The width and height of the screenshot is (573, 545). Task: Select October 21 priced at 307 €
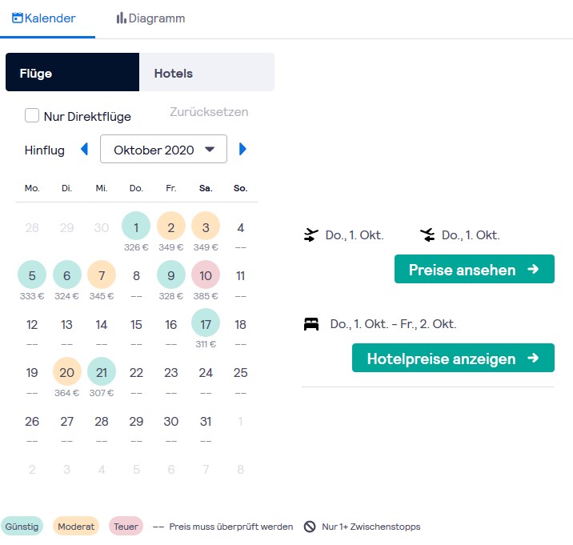click(102, 372)
